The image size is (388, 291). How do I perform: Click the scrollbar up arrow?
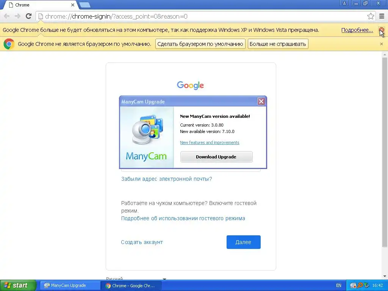point(384,54)
